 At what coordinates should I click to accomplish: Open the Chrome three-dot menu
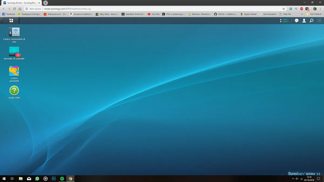(320, 9)
